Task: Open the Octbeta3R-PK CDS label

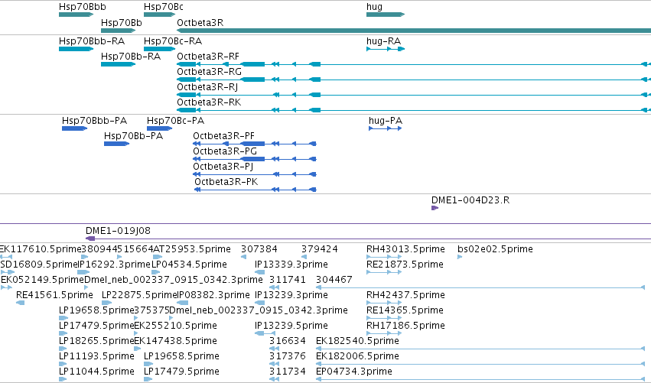Action: click(x=226, y=182)
